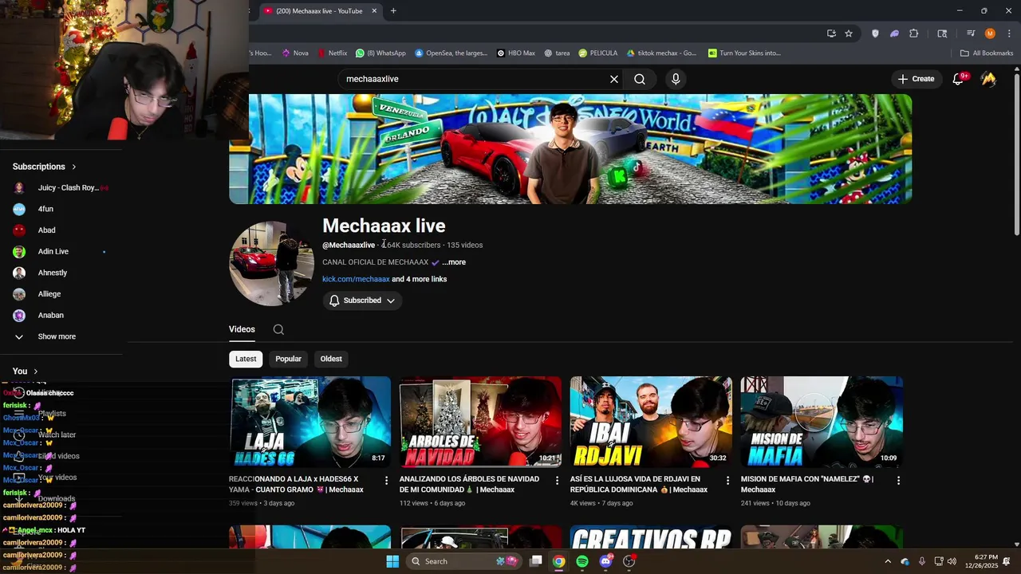Close the Mechaaax live browser tab
The height and width of the screenshot is (574, 1021).
374,11
